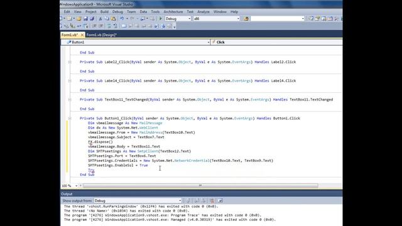
Task: Open the Find combo box dropdown arrow
Action: click(x=303, y=19)
